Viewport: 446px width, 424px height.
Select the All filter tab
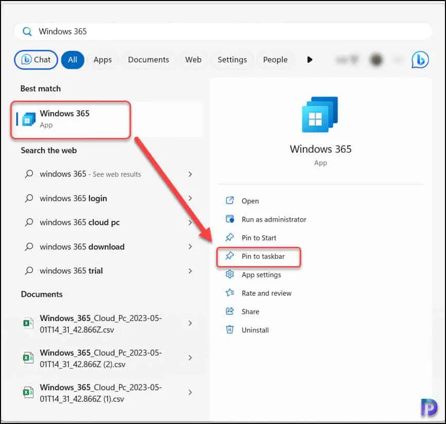coord(73,60)
